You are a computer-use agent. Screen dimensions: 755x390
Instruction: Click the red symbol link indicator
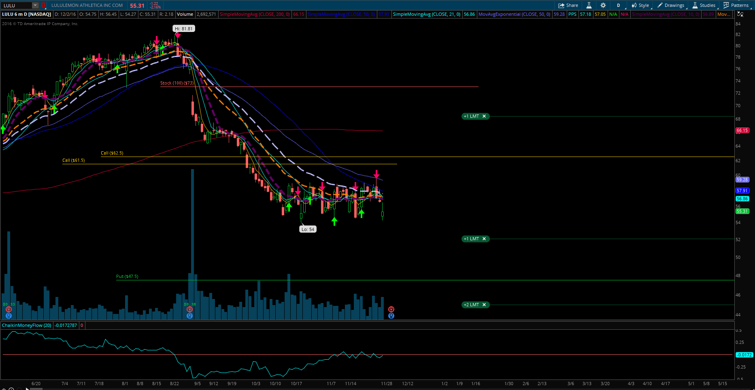coord(43,5)
